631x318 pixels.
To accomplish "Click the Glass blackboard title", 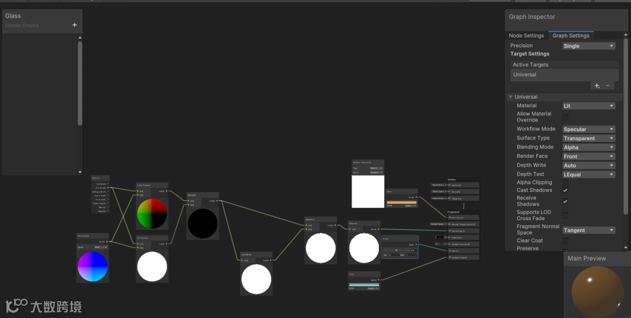I will 13,16.
